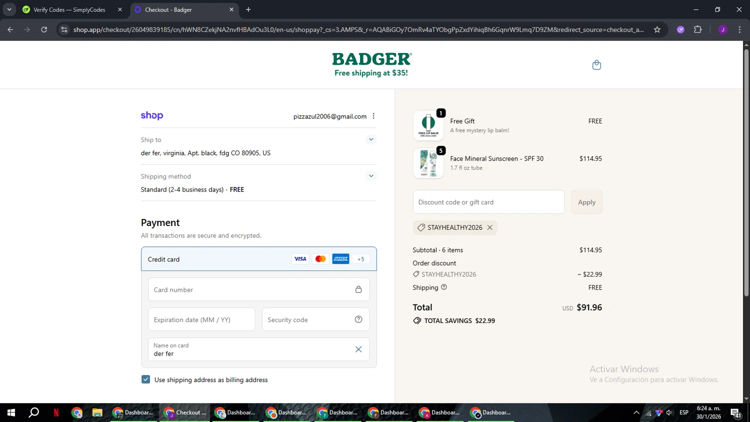Go back to previous page

click(x=10, y=29)
